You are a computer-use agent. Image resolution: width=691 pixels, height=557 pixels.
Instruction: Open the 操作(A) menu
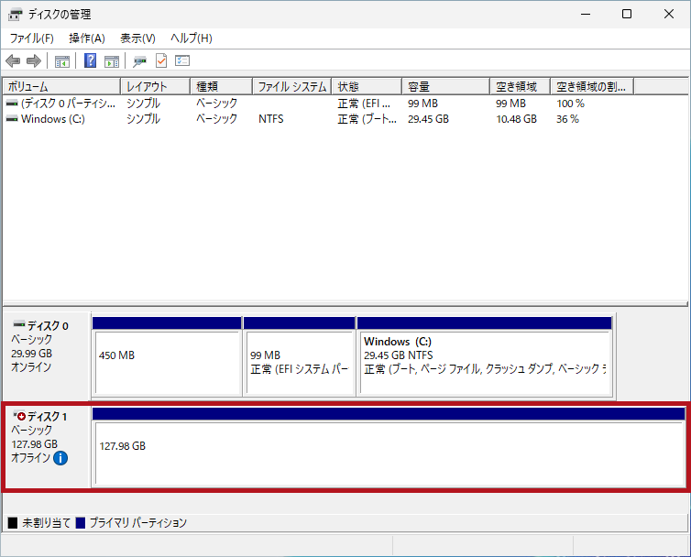coord(87,38)
